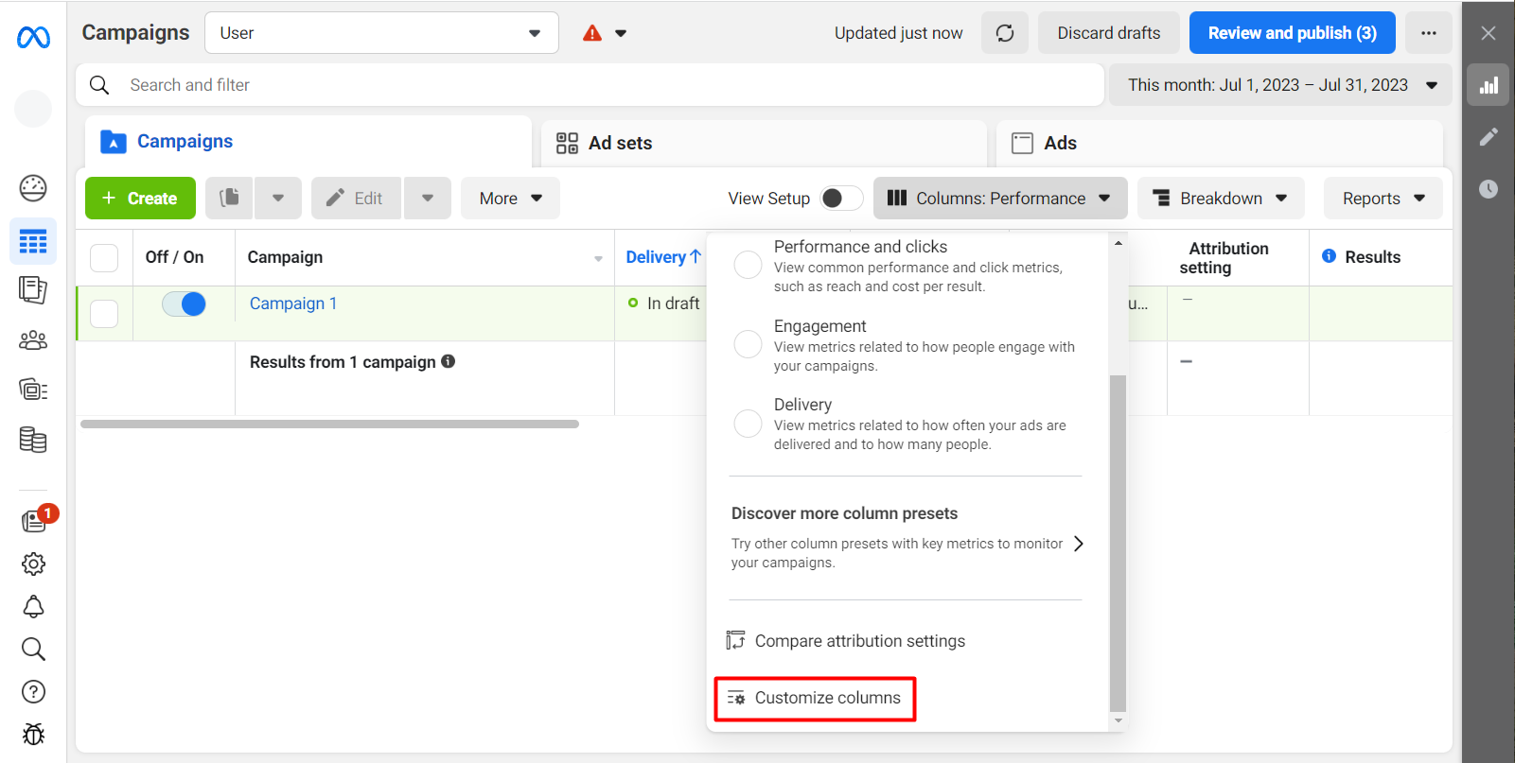Open the Ads reporting icon in sidebar
This screenshot has height=763, width=1515.
point(33,289)
